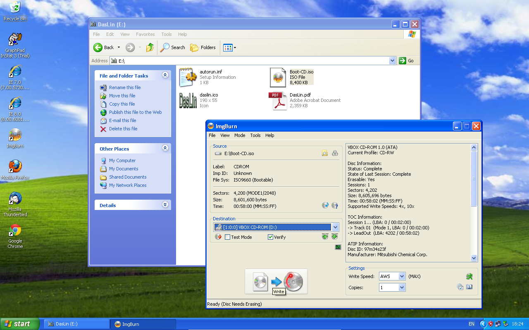This screenshot has height=330, width=529.
Task: Open the Recycle Bin desktop icon
Action: click(15, 11)
